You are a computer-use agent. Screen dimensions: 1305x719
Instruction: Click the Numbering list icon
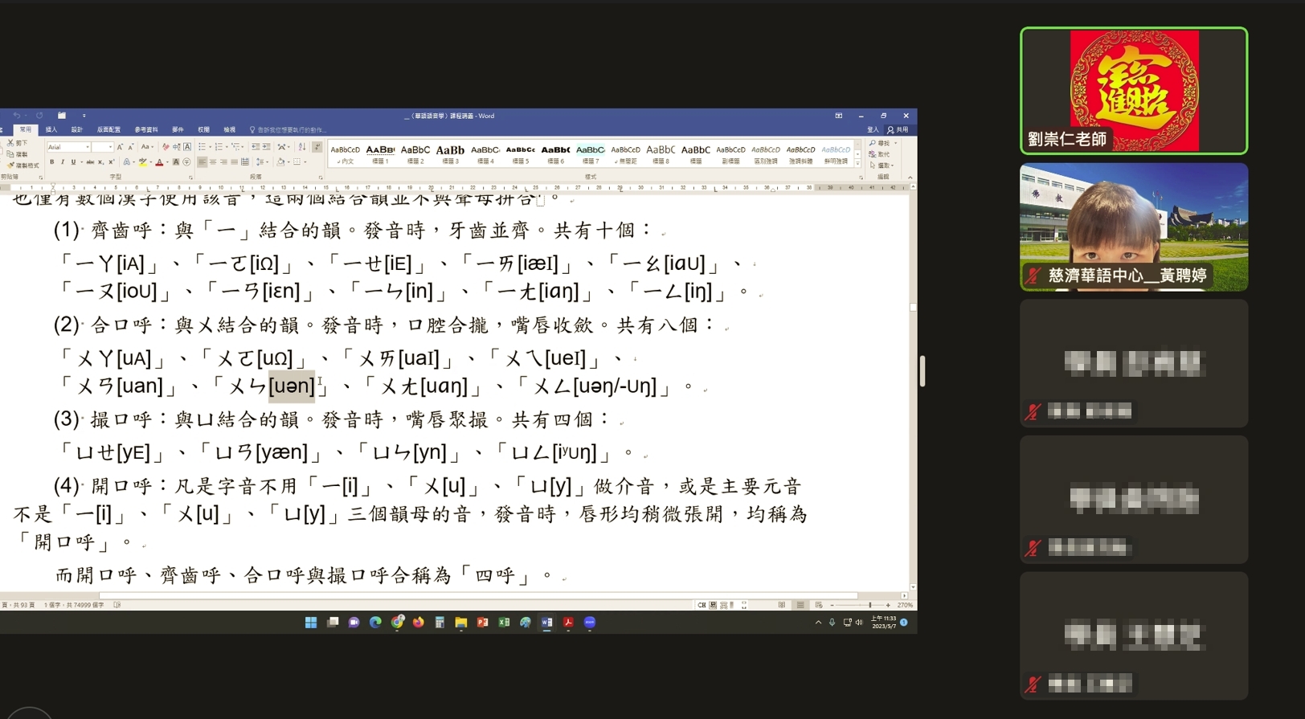pos(219,147)
